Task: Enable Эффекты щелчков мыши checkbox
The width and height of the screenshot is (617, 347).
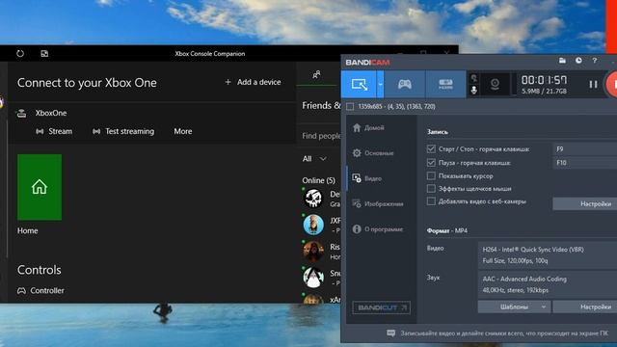Action: [x=431, y=189]
